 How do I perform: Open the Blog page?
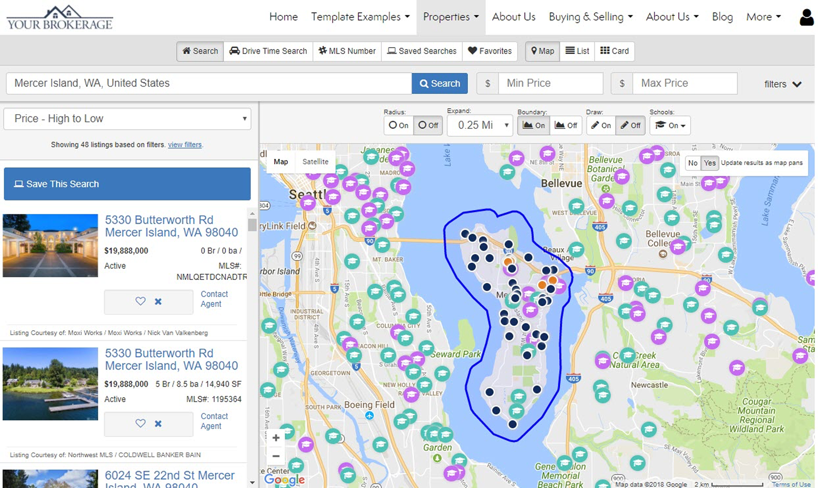(x=722, y=17)
